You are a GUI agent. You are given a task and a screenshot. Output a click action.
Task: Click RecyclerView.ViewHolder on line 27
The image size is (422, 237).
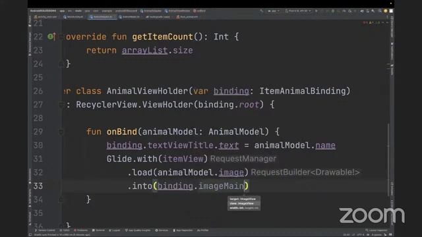135,105
